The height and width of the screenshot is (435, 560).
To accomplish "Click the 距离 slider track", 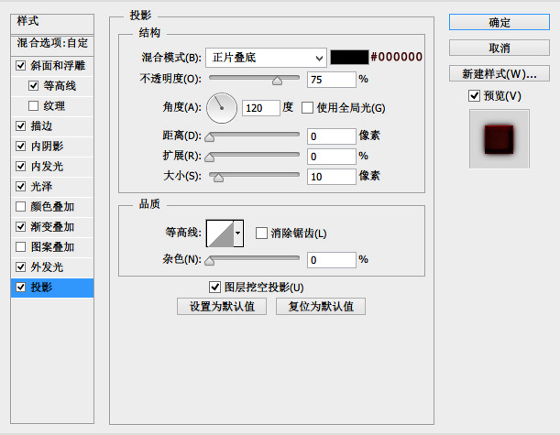I will click(254, 135).
